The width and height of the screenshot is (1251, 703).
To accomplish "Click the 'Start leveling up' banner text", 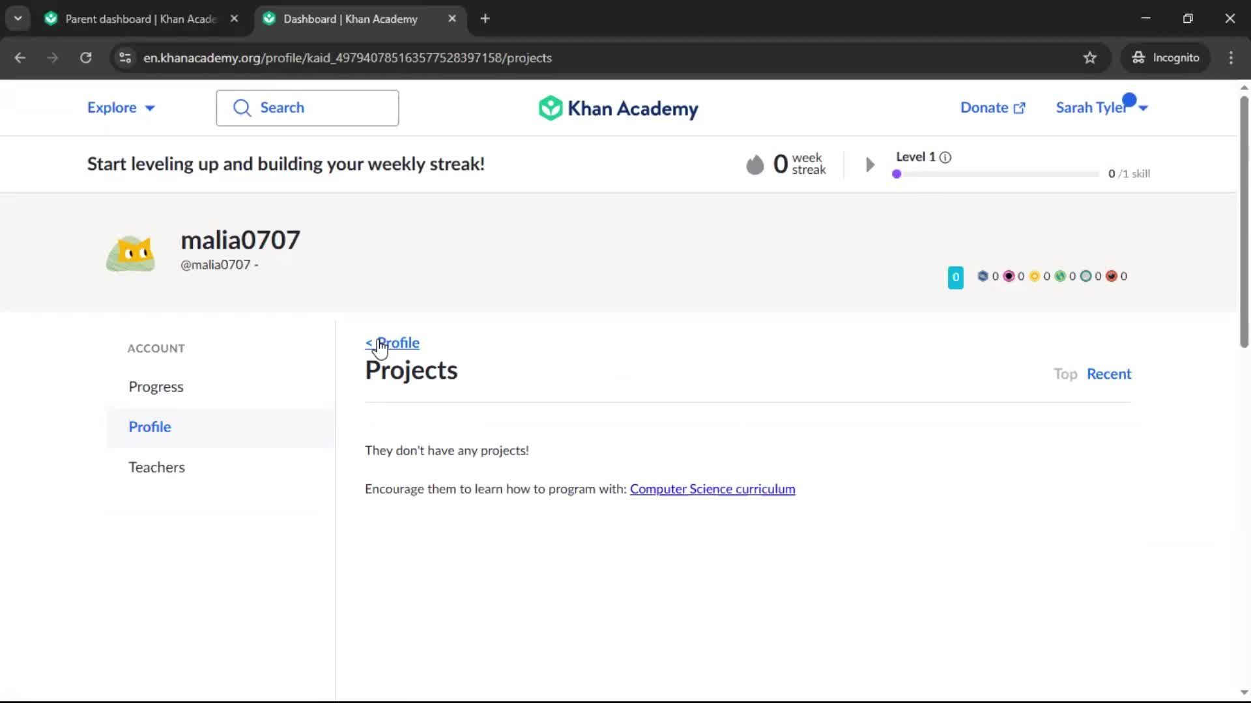I will pyautogui.click(x=286, y=164).
